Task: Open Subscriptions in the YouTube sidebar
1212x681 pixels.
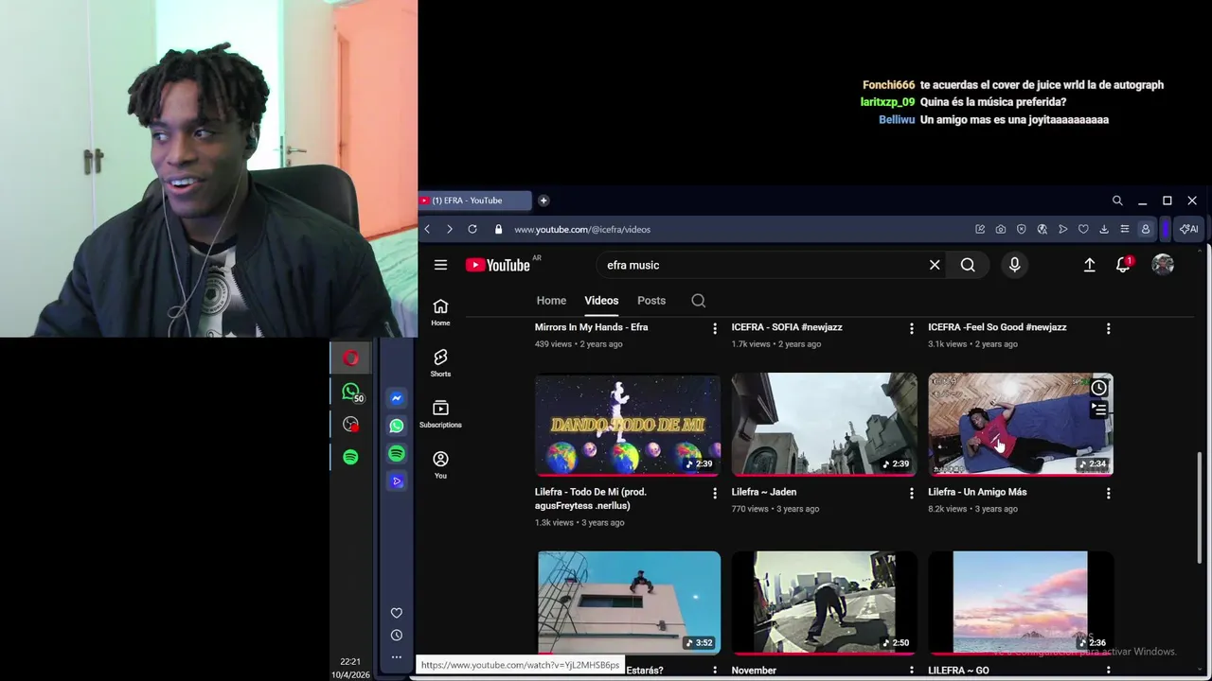Action: tap(440, 414)
